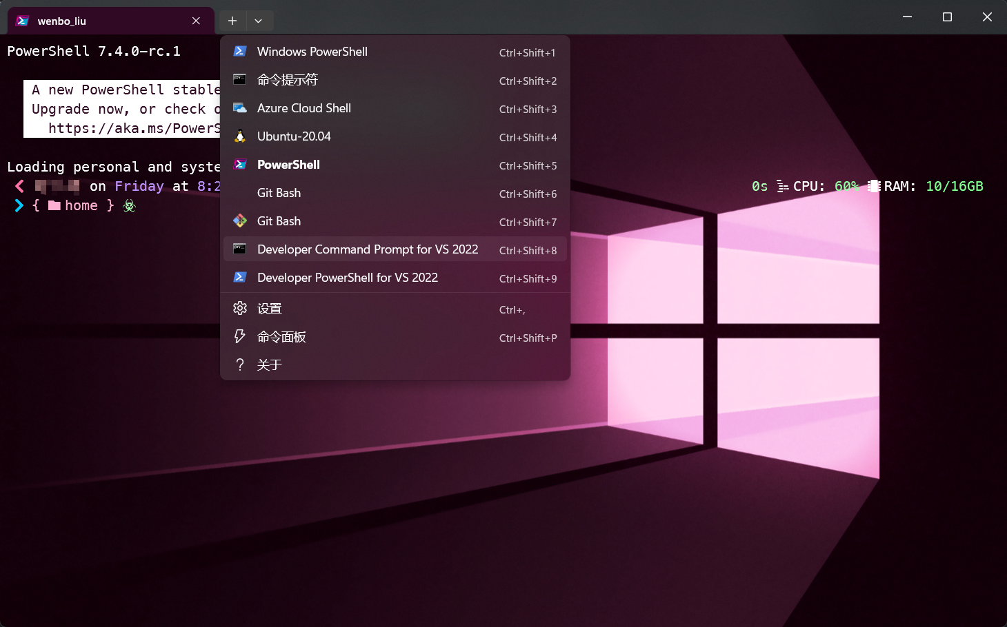
Task: Click the PowerShell icon on the wenbo_liu tab
Action: [23, 21]
